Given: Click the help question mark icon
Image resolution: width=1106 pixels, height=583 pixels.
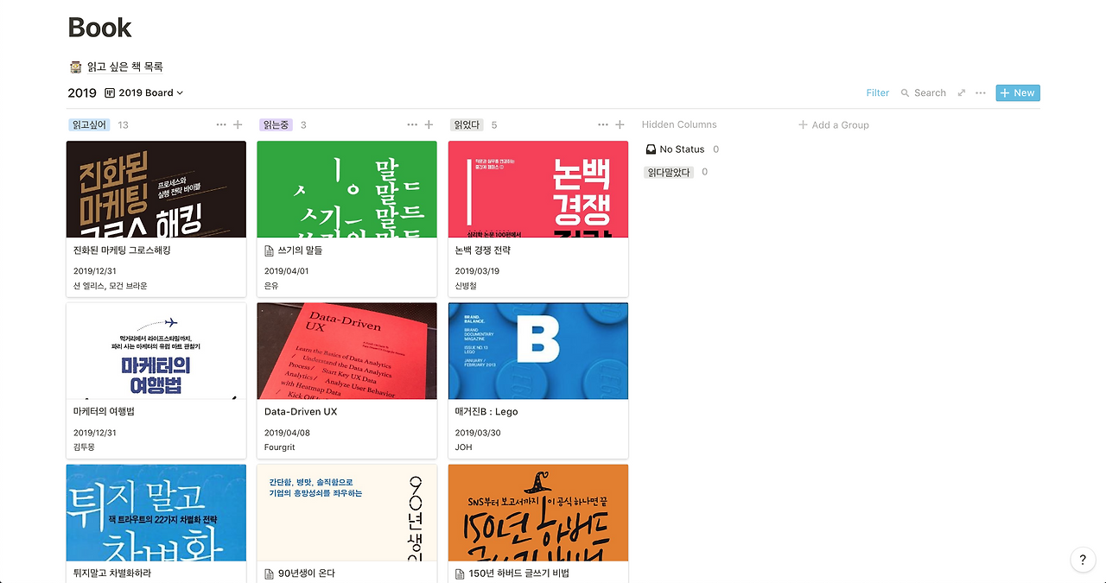Looking at the screenshot, I should pos(1083,560).
